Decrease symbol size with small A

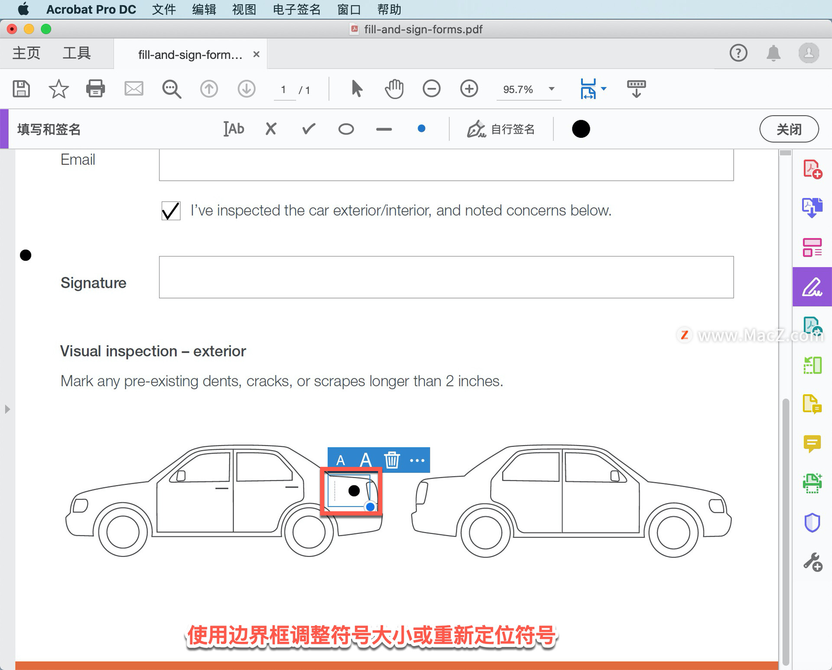[x=341, y=461]
